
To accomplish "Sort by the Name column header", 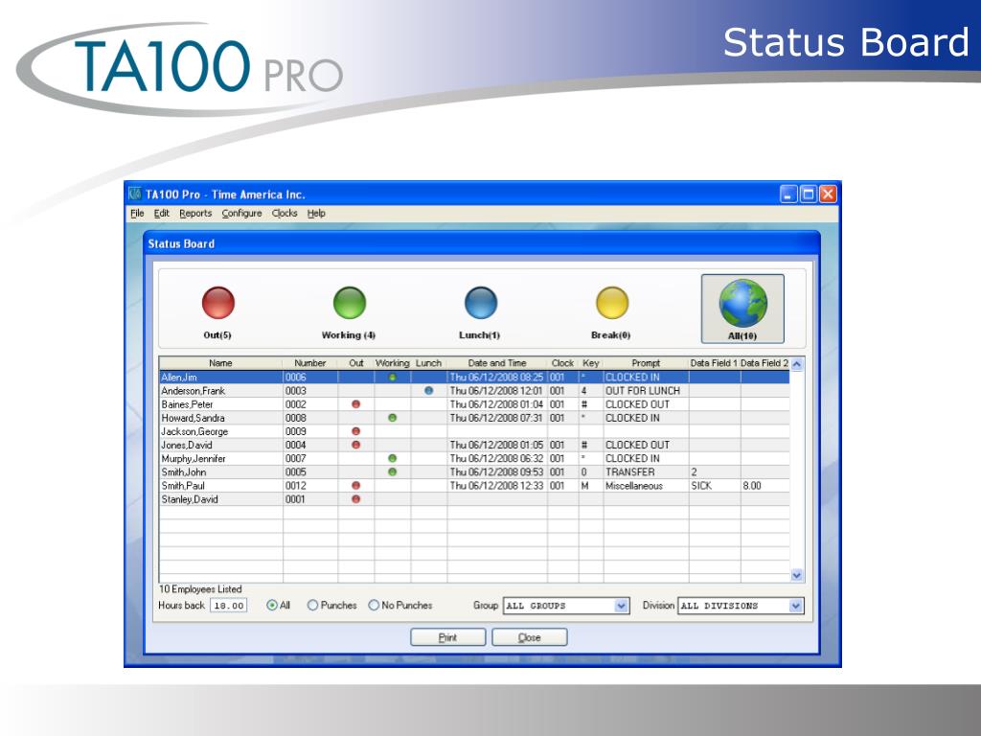I will tap(221, 363).
